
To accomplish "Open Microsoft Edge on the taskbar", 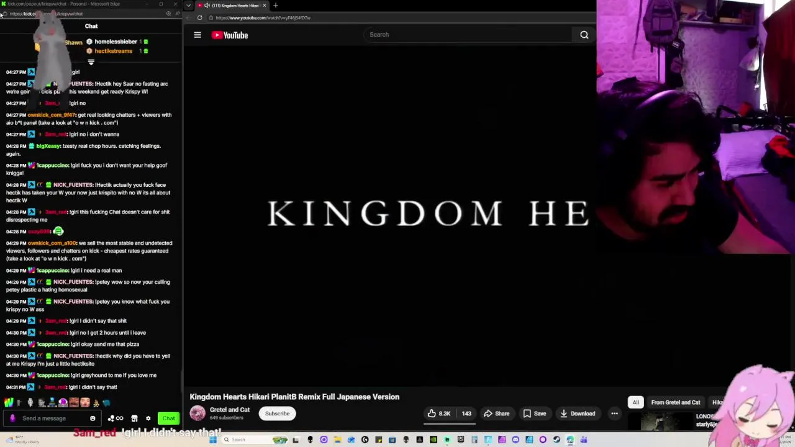I will [570, 440].
